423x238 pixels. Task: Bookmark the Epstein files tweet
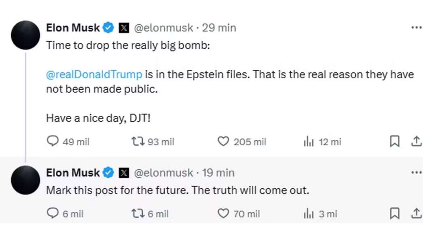click(x=394, y=141)
